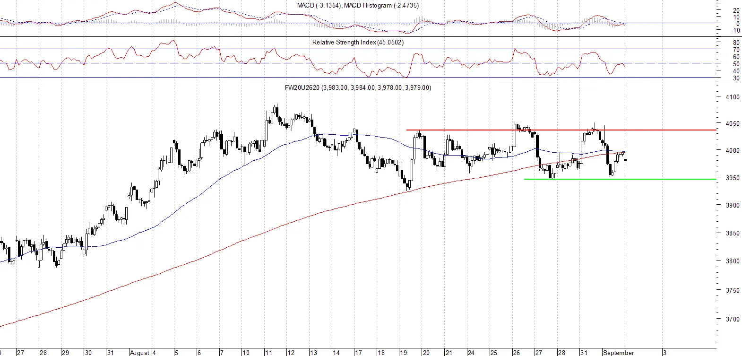Select date 19 on the time axis
The width and height of the screenshot is (742, 356).
click(403, 353)
